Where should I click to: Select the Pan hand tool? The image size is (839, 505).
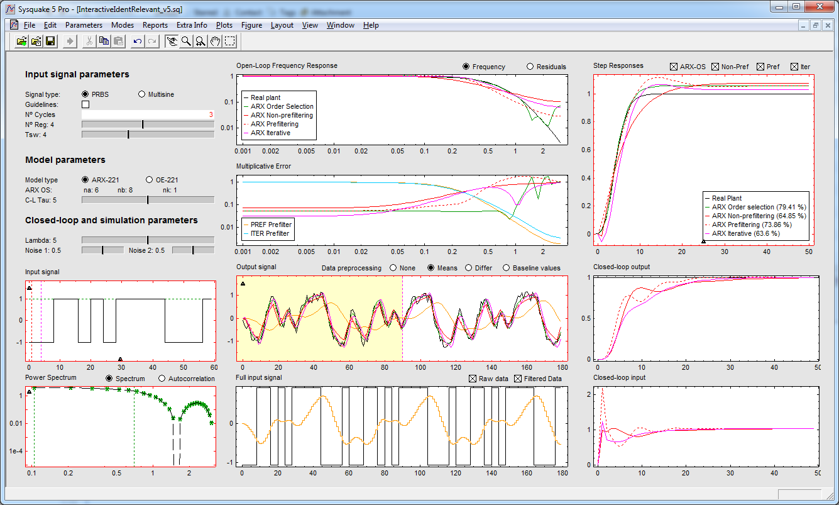[x=216, y=42]
